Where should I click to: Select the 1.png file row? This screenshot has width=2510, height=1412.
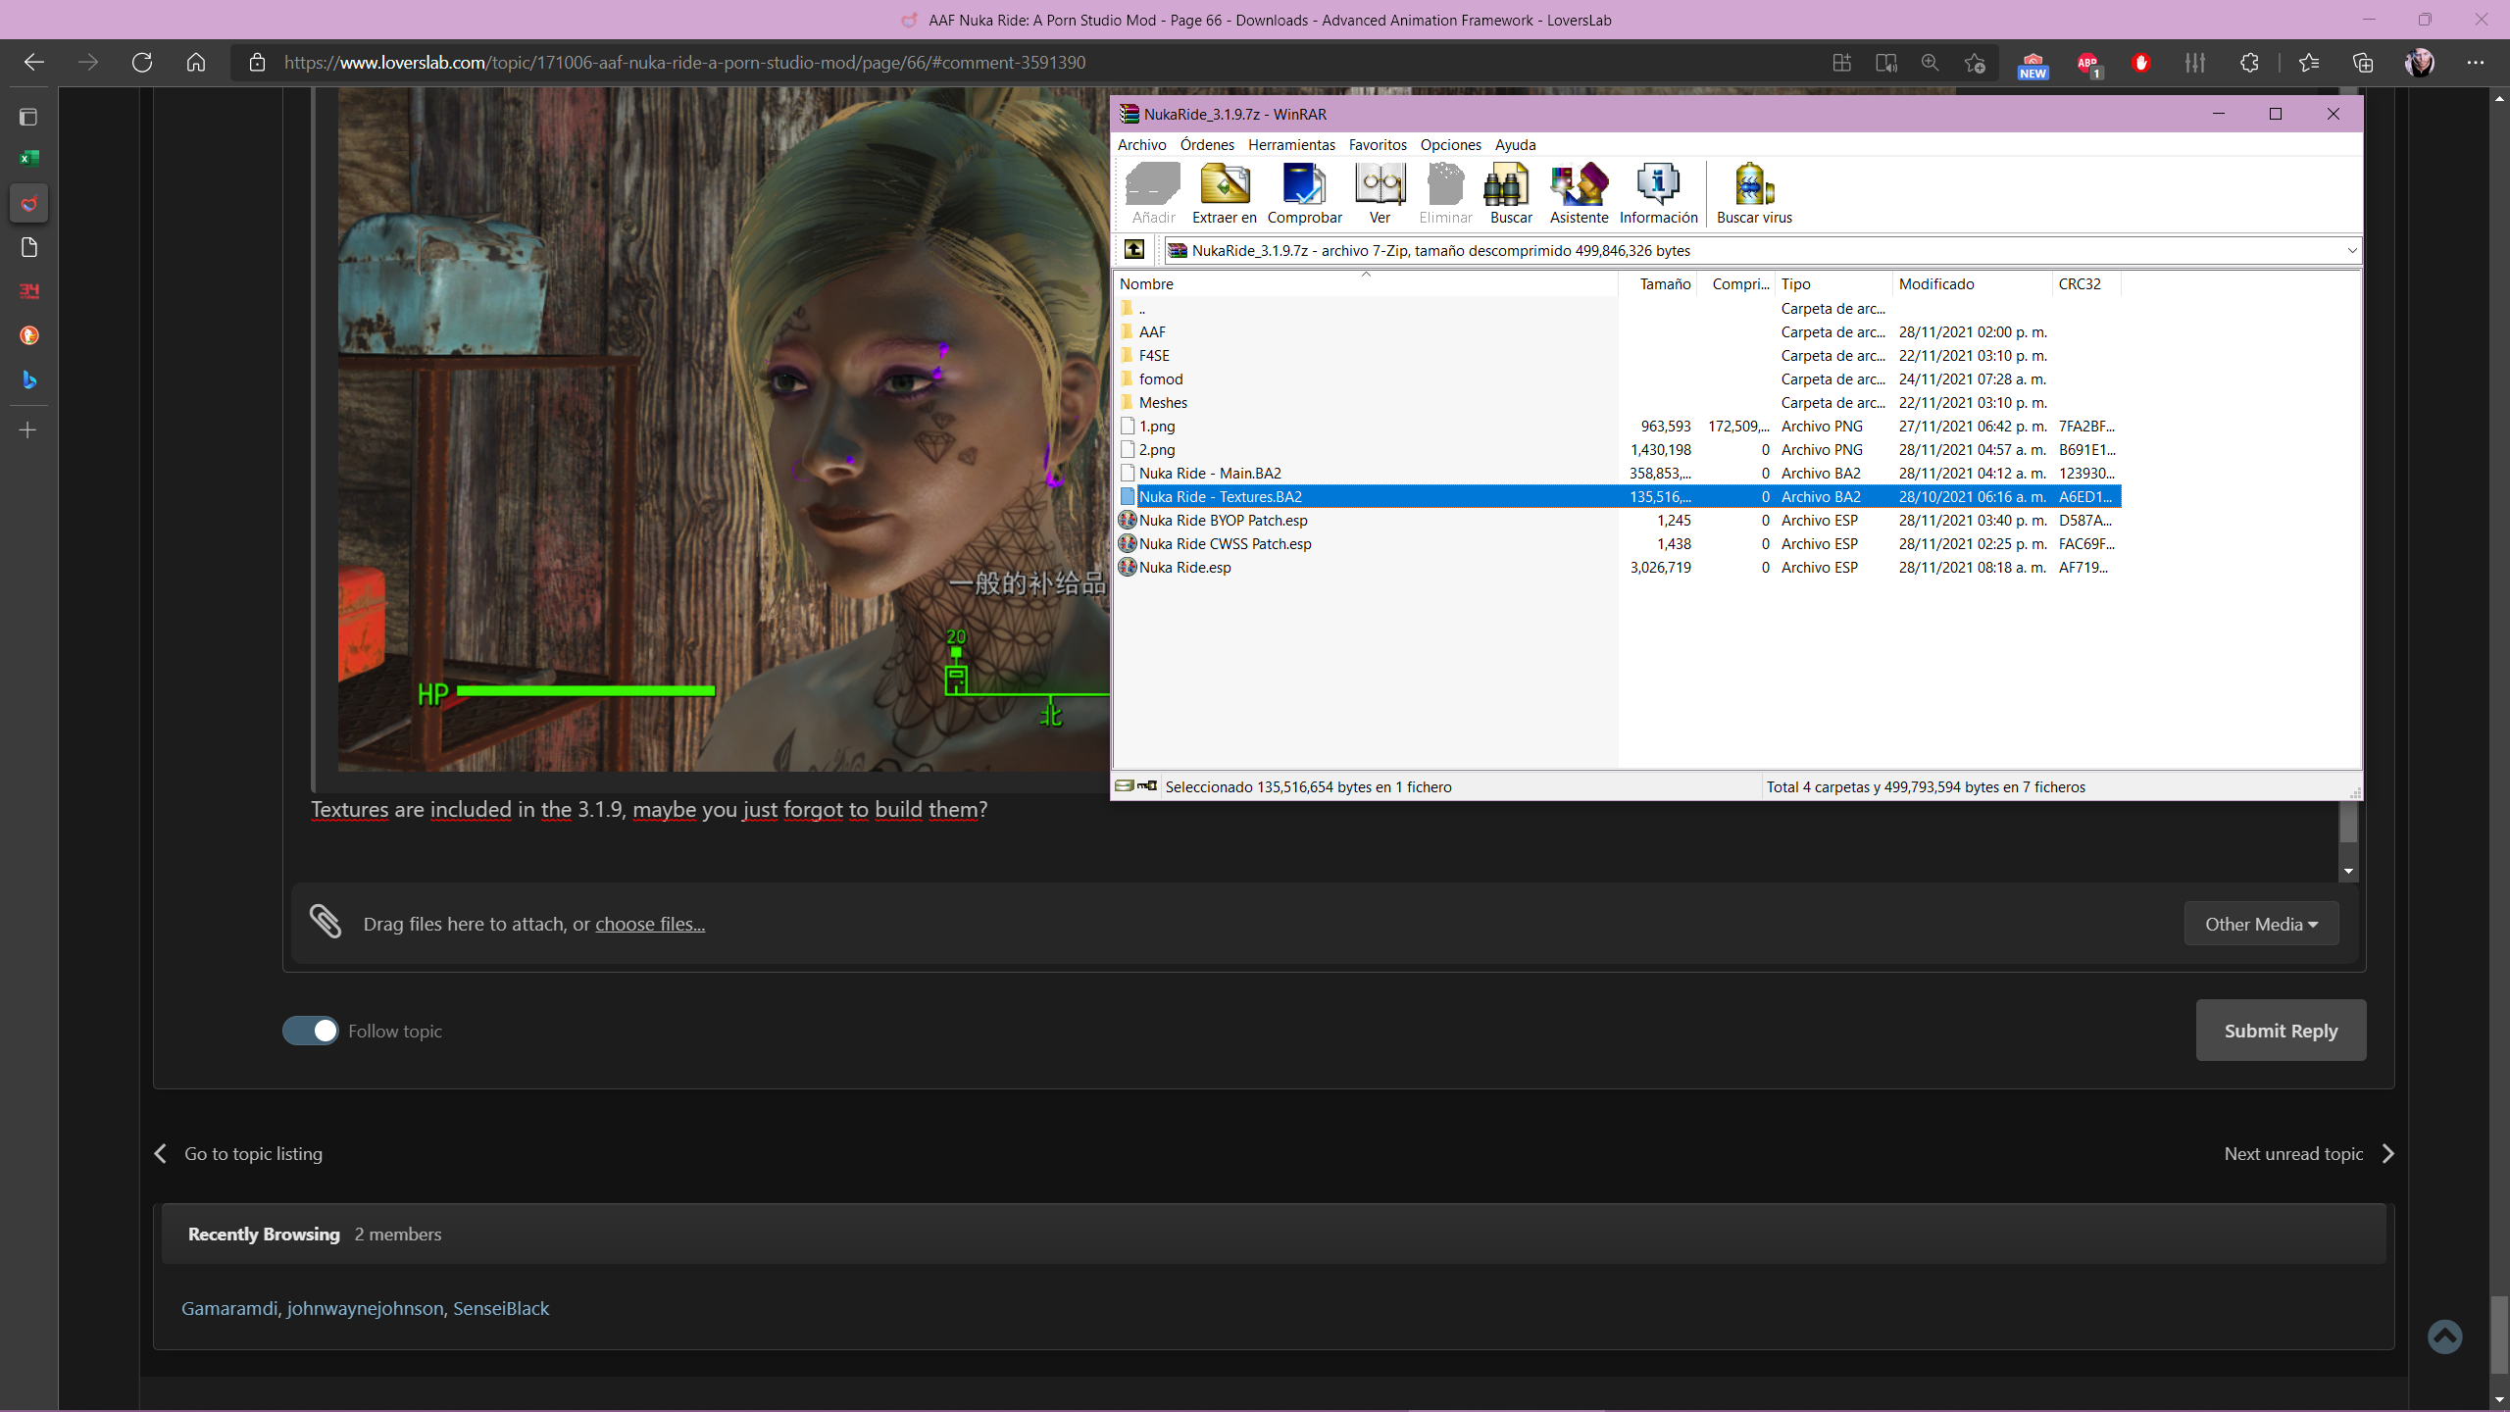click(x=1618, y=427)
